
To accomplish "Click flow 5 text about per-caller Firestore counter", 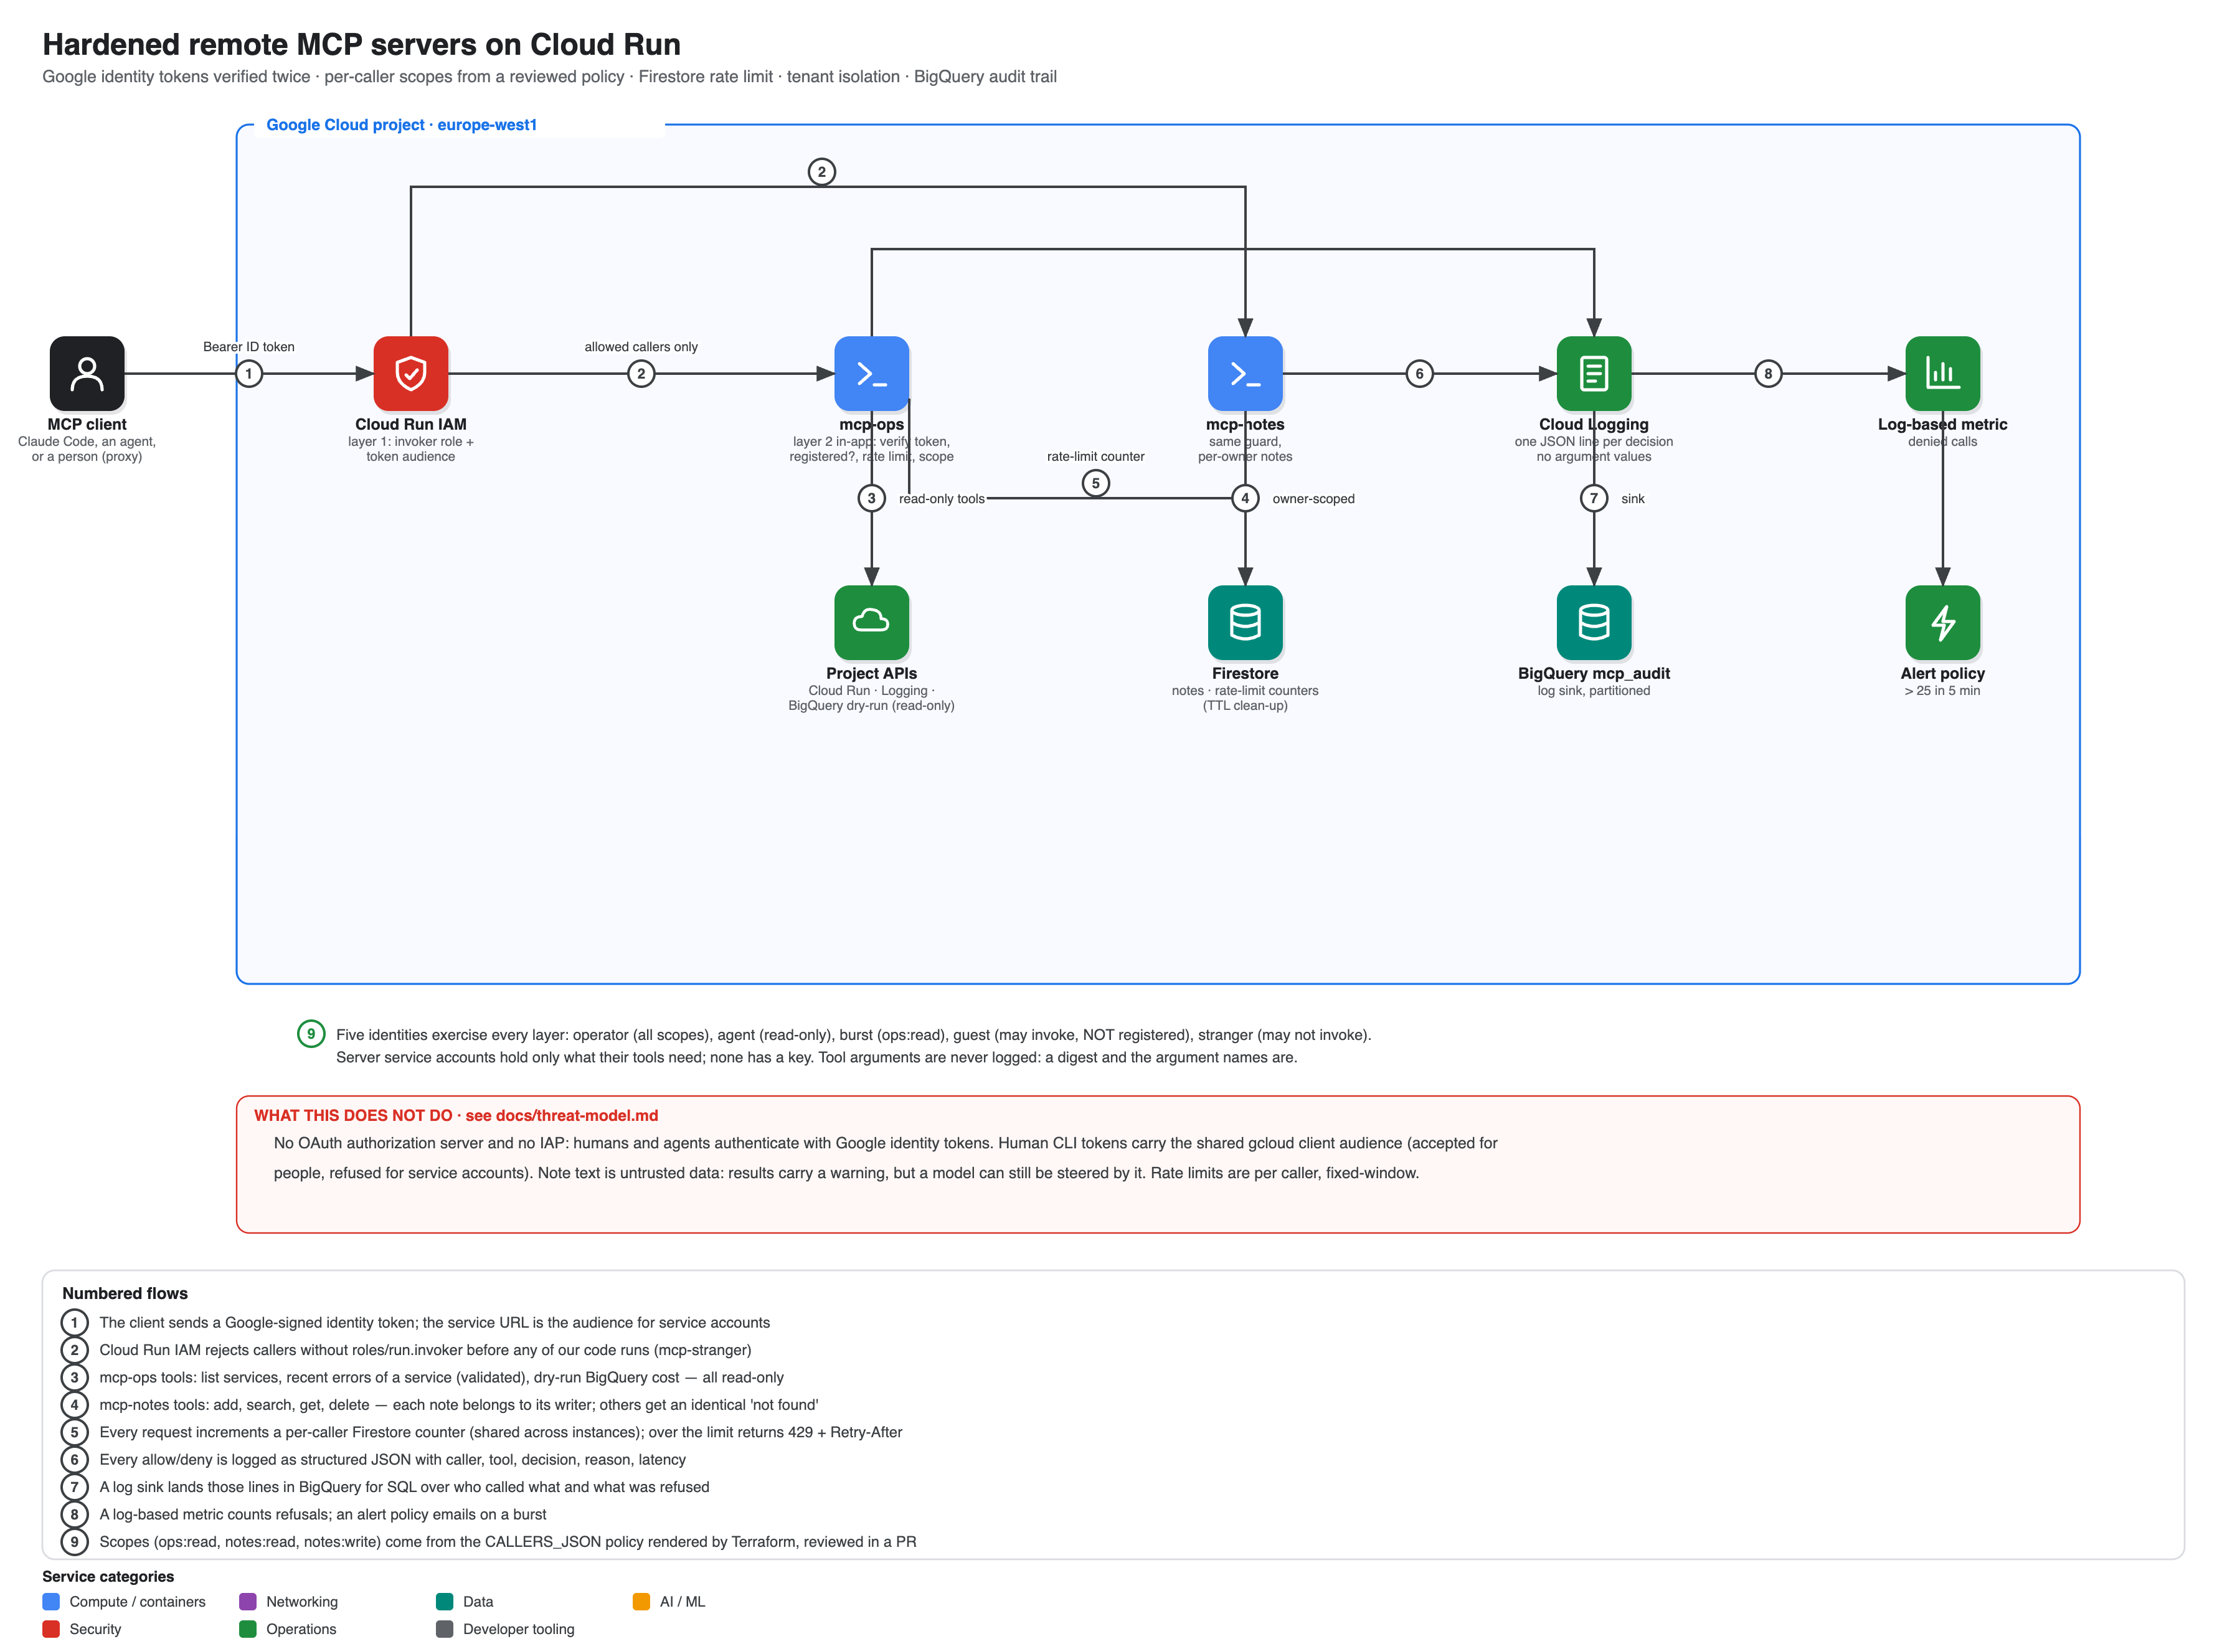I will click(x=501, y=1432).
